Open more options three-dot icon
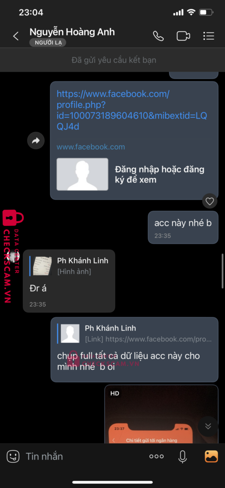 pos(157,457)
